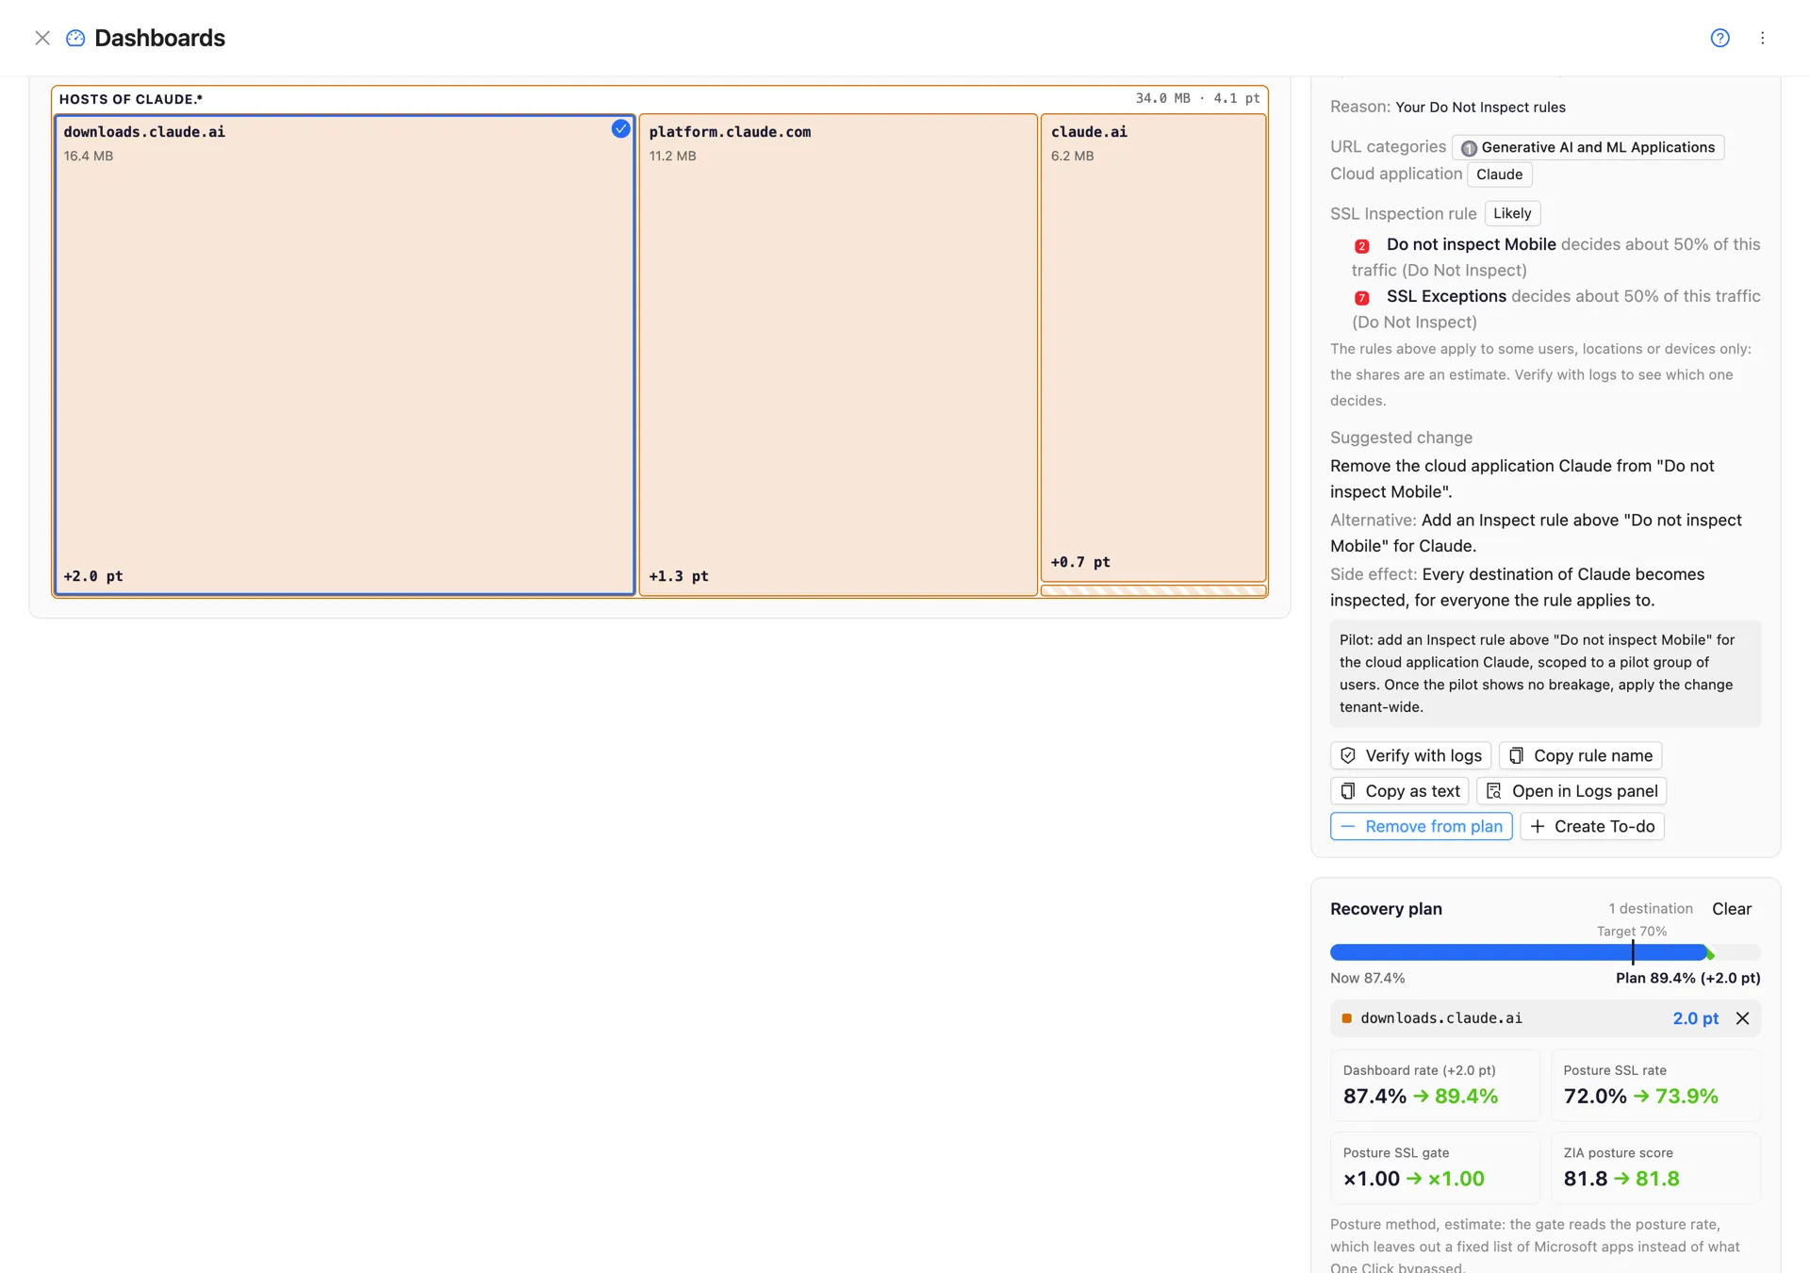Click Remove from plan button
1810x1273 pixels.
[x=1421, y=826]
